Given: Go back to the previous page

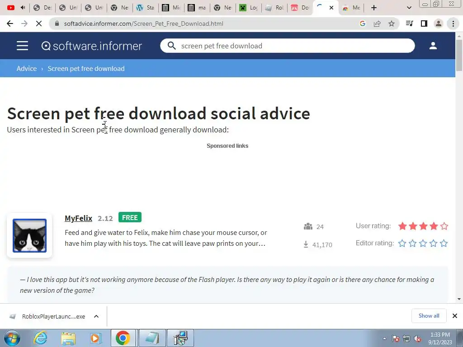Looking at the screenshot, I should pyautogui.click(x=10, y=23).
